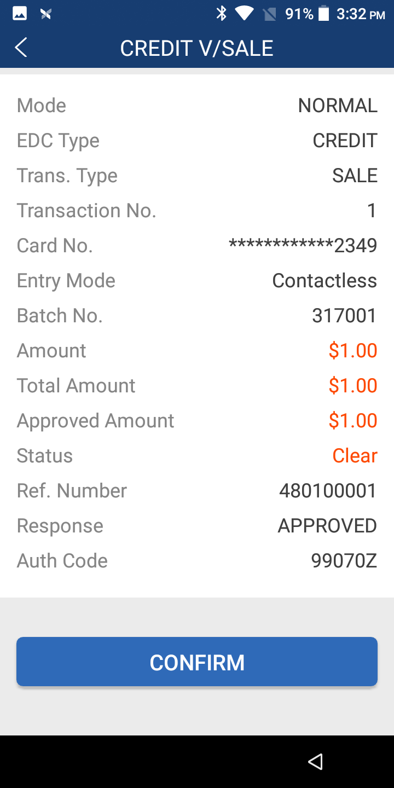Tap the Contactless entry mode value

point(325,281)
